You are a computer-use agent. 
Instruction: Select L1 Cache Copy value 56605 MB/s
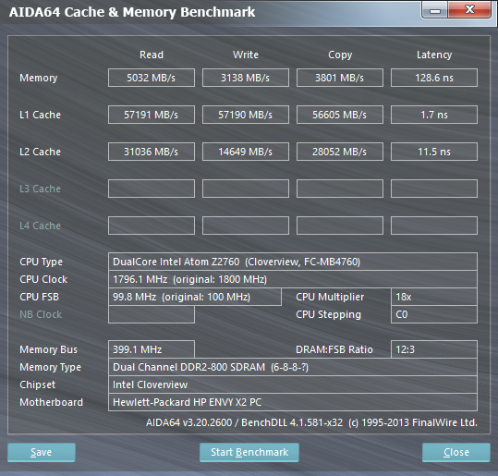click(340, 115)
